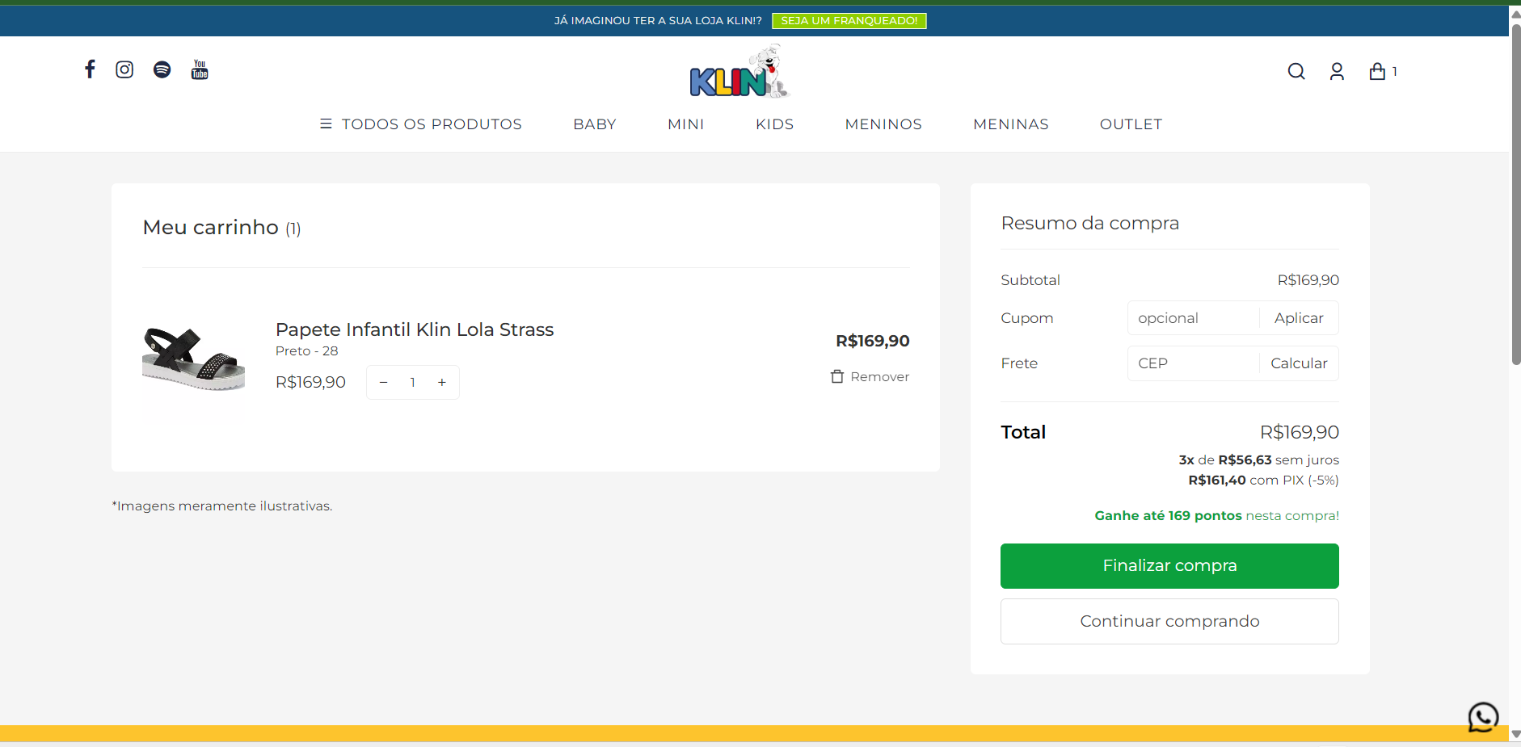This screenshot has width=1521, height=747.
Task: Click the Klin logo
Action: coord(738,73)
